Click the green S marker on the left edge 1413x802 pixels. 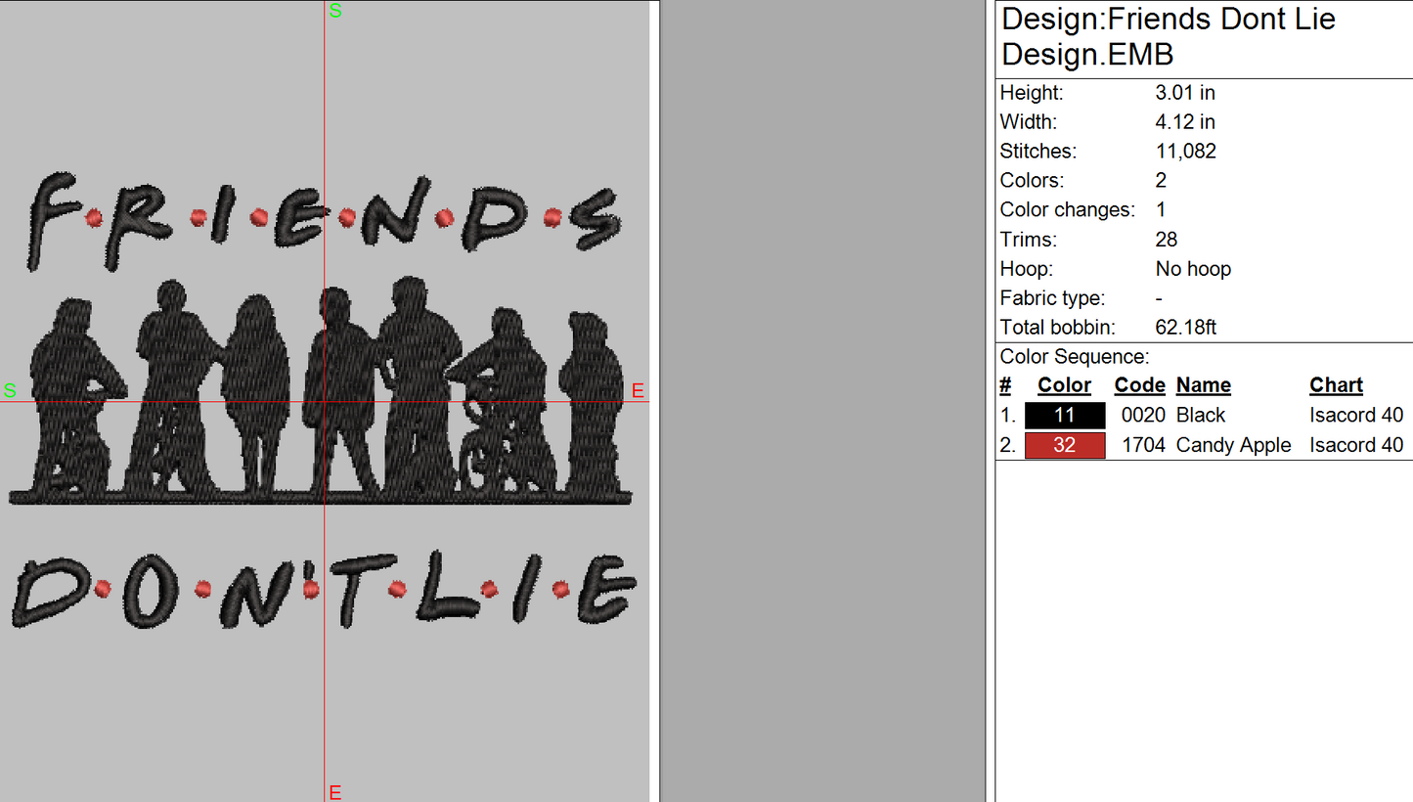point(10,391)
